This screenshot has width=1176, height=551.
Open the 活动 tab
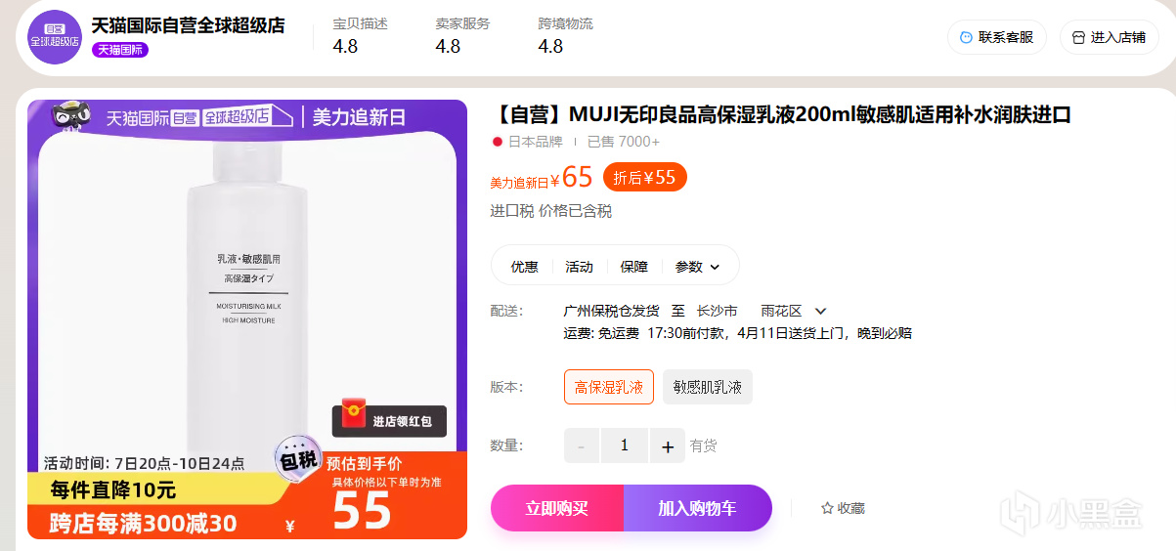(x=579, y=267)
